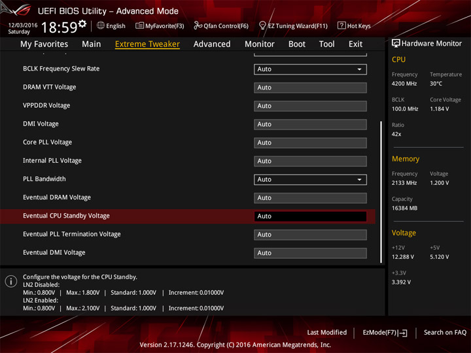The height and width of the screenshot is (353, 471).
Task: Select the Extreme Tweaker tab
Action: pos(147,44)
